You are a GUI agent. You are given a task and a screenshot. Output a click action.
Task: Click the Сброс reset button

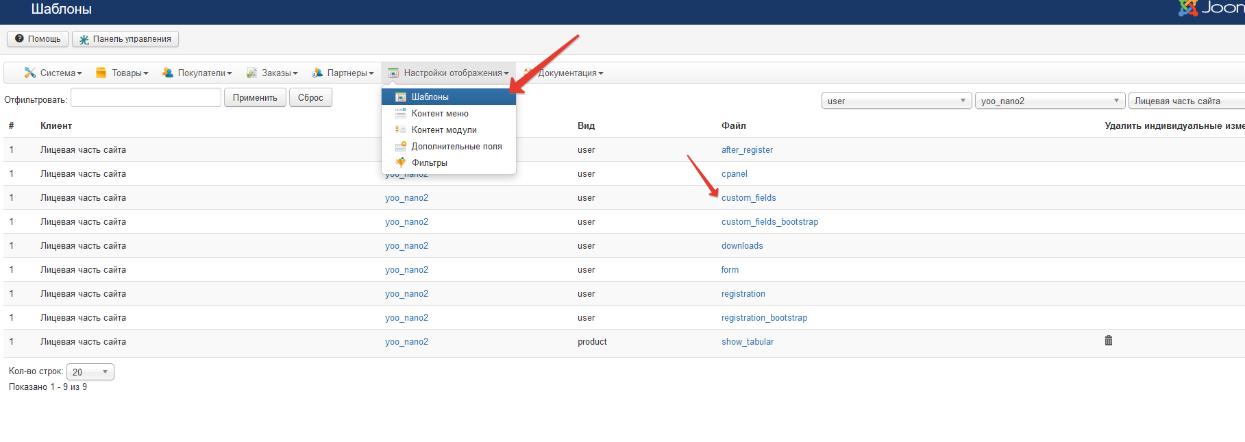pyautogui.click(x=310, y=97)
